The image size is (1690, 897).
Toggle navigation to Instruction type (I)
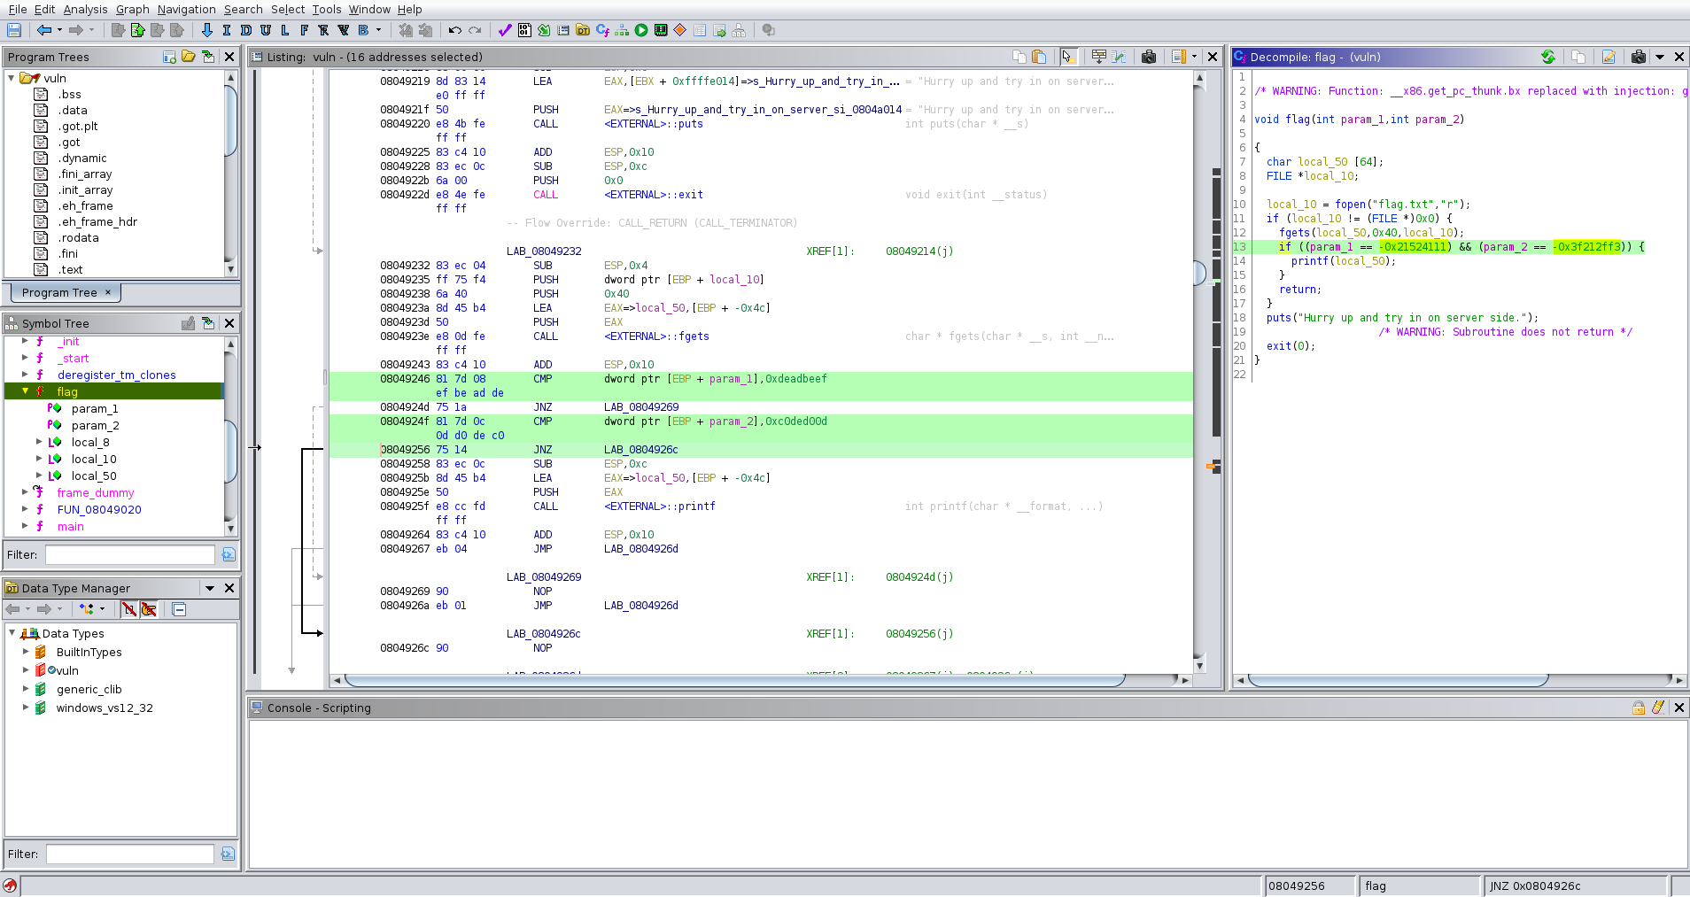coord(227,30)
